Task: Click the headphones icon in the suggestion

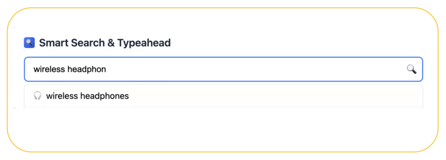Action: (37, 96)
